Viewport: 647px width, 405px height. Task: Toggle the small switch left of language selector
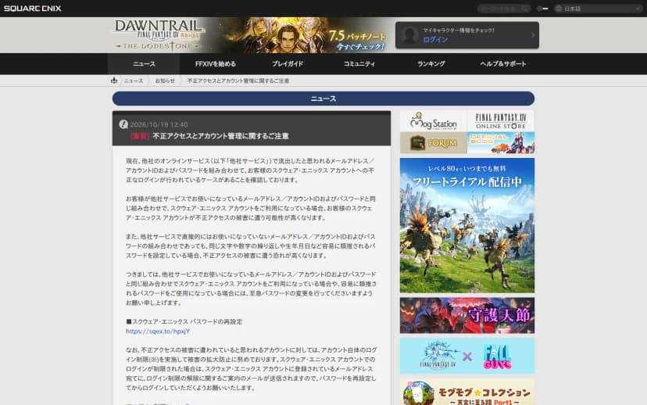coord(542,9)
